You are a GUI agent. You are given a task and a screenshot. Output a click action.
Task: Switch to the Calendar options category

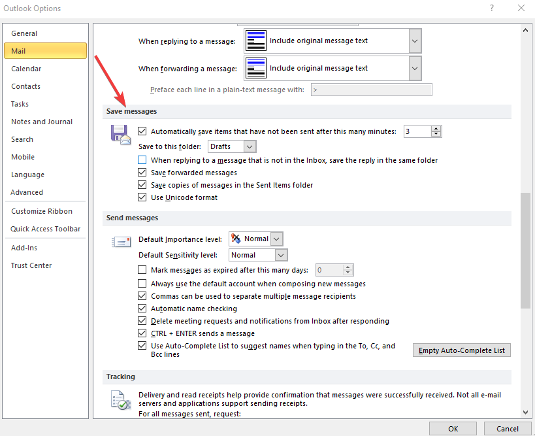[26, 69]
